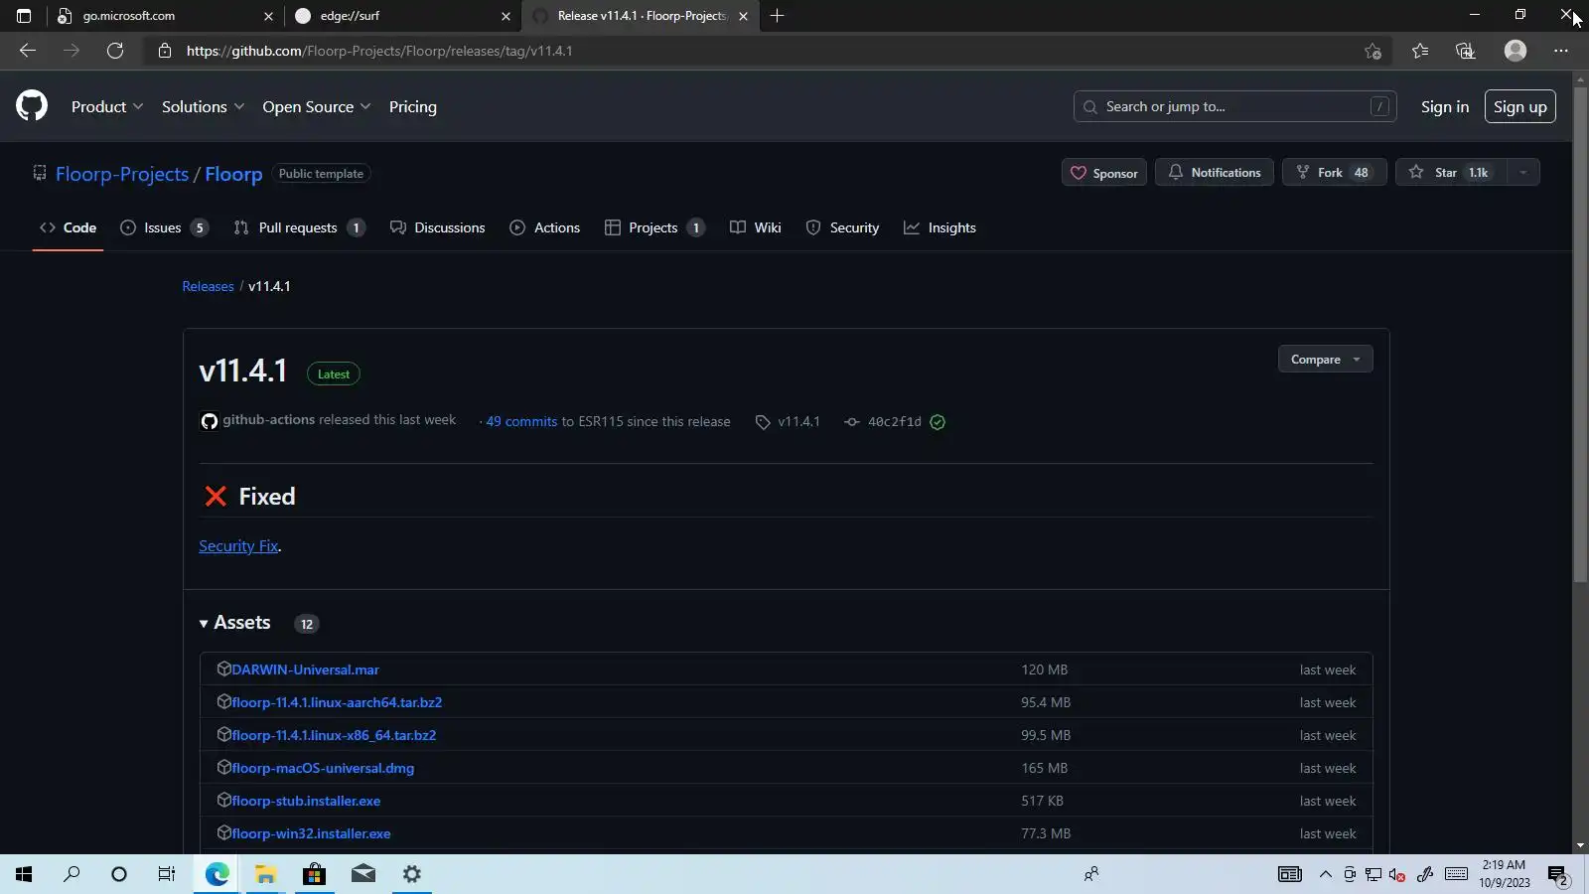This screenshot has width=1589, height=894.
Task: Click the github-actions avatar icon
Action: point(209,421)
